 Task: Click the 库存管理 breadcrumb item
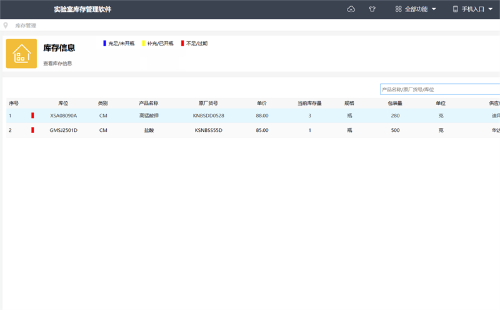coord(26,26)
